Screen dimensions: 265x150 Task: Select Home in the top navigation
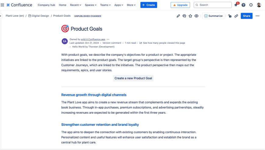tap(62, 5)
